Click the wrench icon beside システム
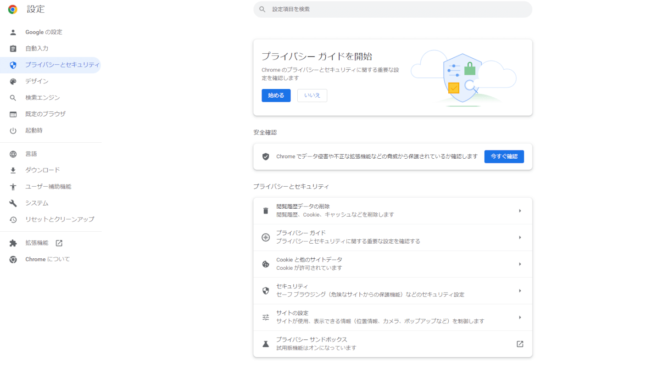This screenshot has height=367, width=657. point(13,203)
